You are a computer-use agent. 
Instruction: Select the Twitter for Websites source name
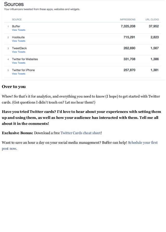[x=25, y=59]
